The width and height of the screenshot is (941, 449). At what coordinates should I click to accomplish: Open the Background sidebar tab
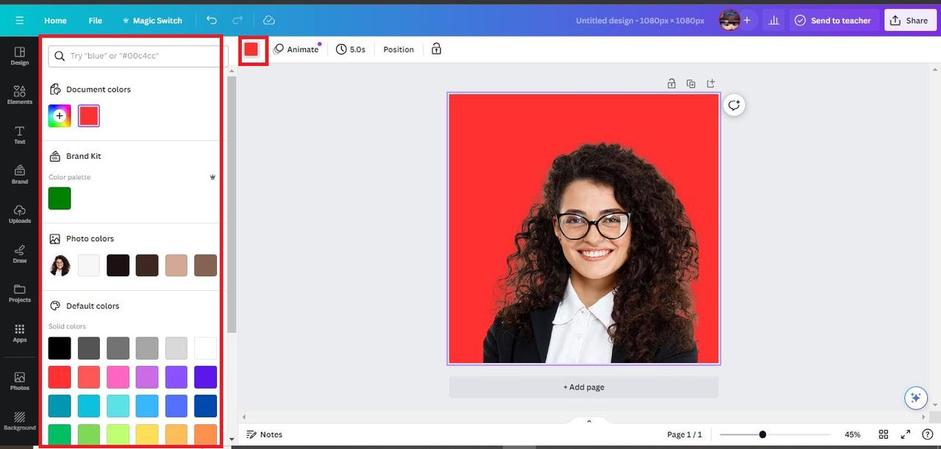coord(20,420)
